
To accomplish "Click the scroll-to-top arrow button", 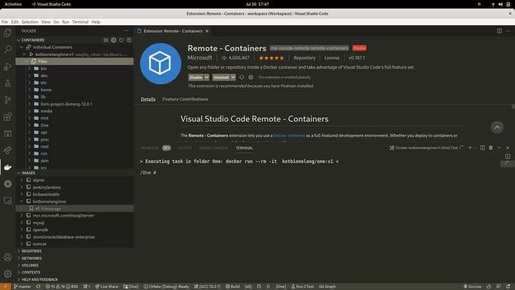I will point(496,127).
